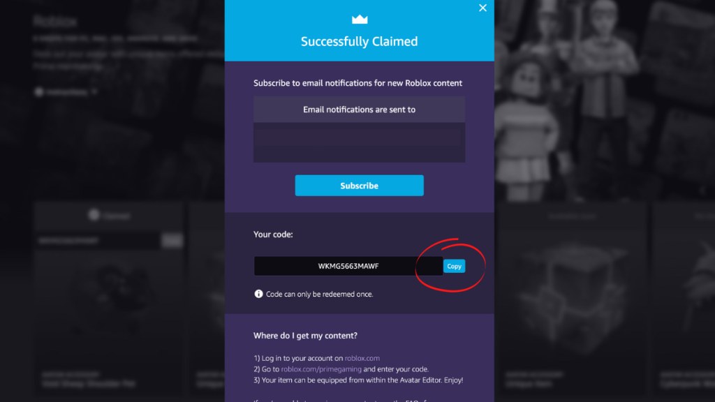Viewport: 715px width, 402px height.
Task: Click the Successfully Claimed heading
Action: point(360,41)
